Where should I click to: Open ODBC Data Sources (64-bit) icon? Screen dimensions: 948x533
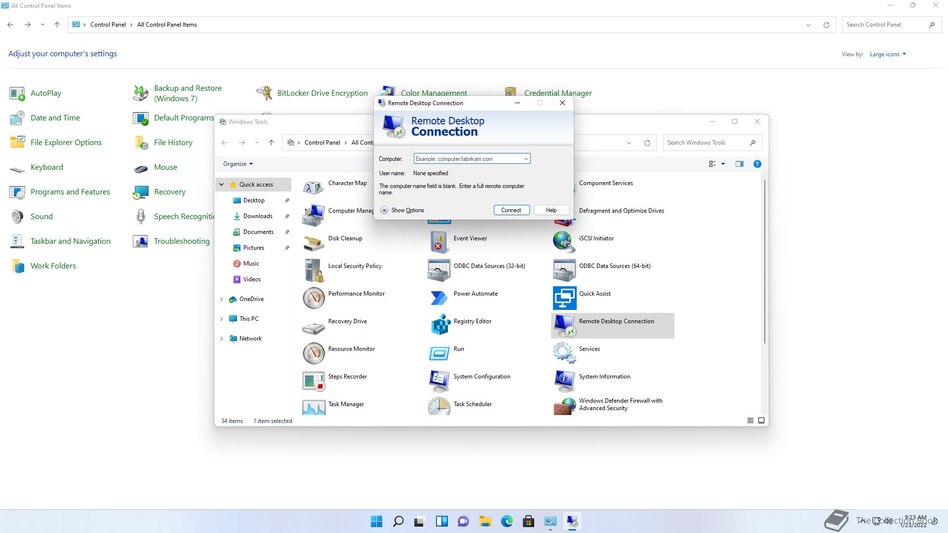564,270
